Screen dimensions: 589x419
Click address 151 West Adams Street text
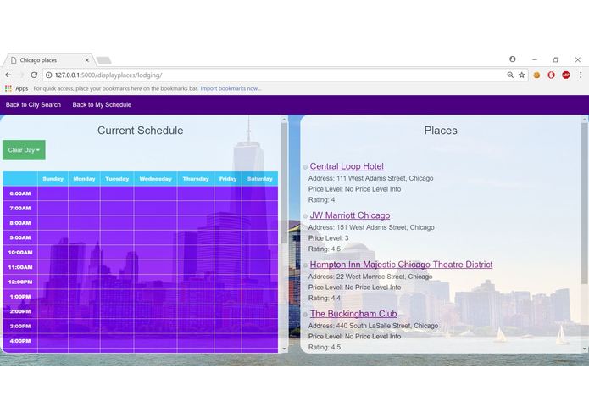pyautogui.click(x=371, y=227)
